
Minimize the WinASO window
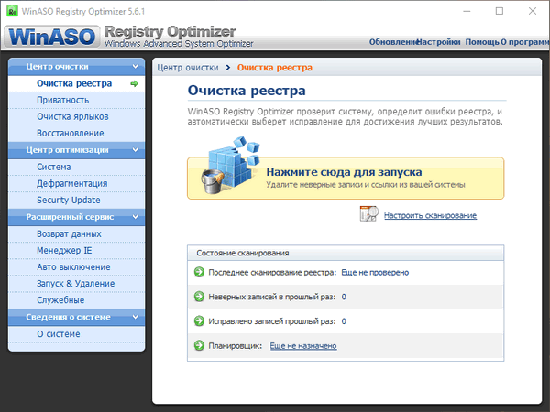click(x=467, y=11)
